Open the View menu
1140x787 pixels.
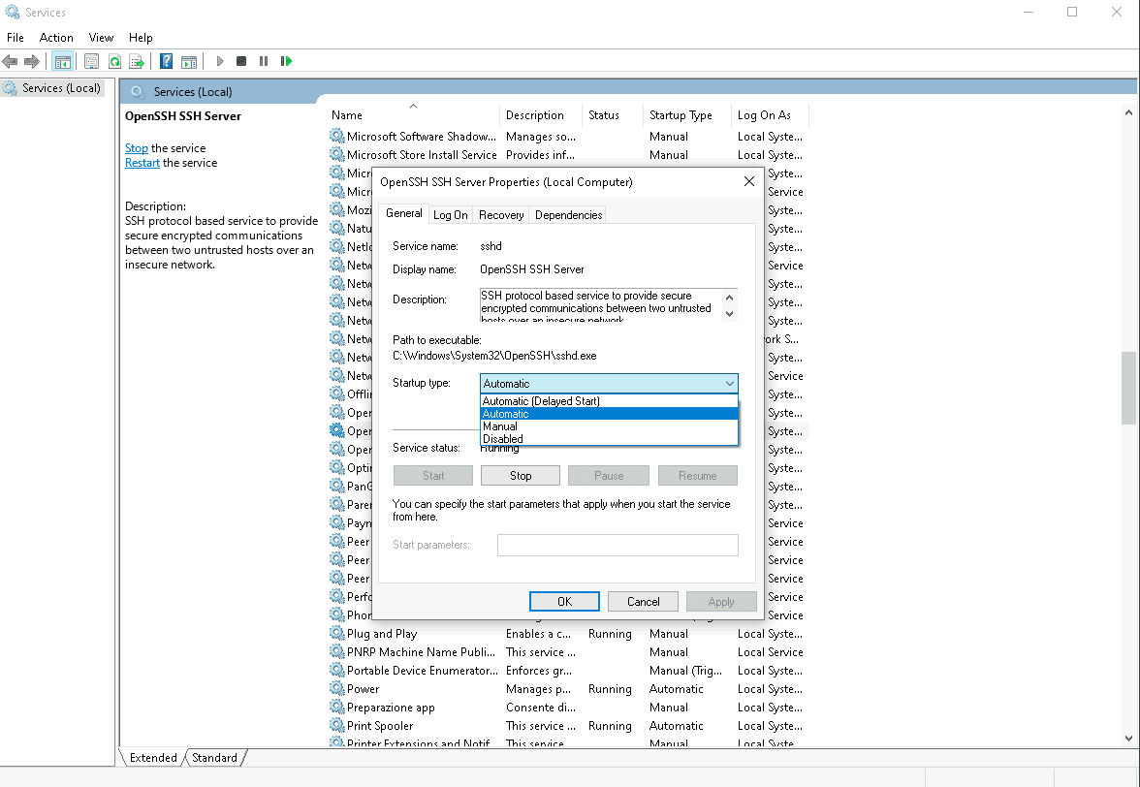tap(101, 38)
